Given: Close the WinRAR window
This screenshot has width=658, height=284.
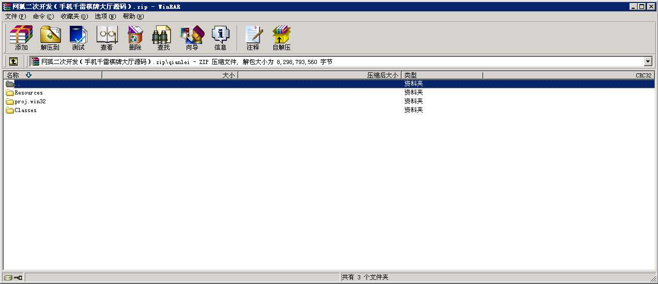Looking at the screenshot, I should (651, 7).
